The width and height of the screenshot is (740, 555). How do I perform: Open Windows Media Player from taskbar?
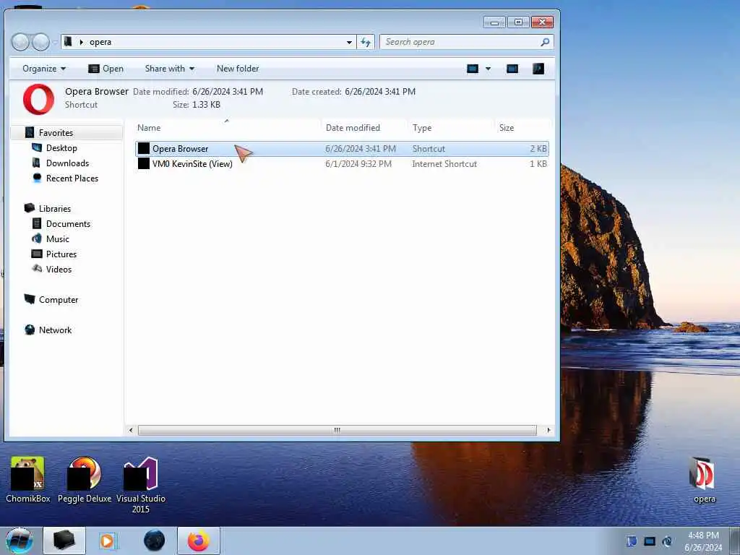pyautogui.click(x=108, y=541)
